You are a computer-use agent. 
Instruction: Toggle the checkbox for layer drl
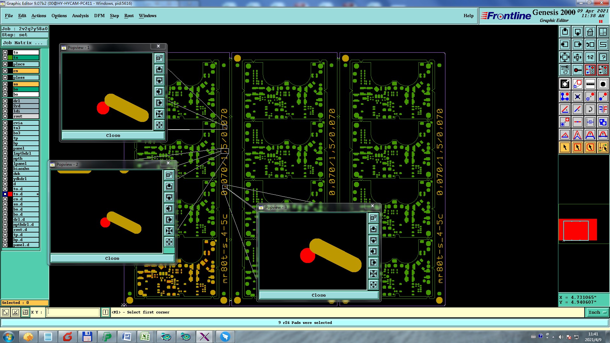[x=5, y=101]
